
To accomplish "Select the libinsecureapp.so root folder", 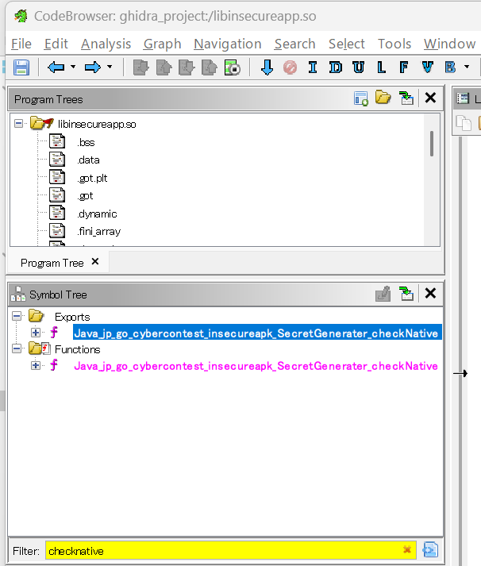I will (97, 124).
